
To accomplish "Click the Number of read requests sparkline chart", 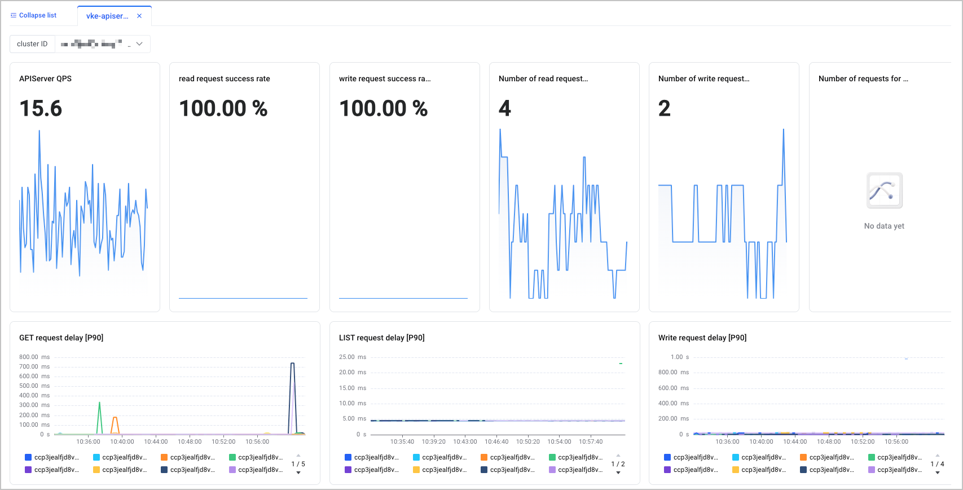I will (x=563, y=213).
